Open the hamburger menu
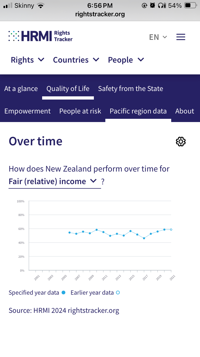Screen dimensions: 200x357 coord(181,37)
